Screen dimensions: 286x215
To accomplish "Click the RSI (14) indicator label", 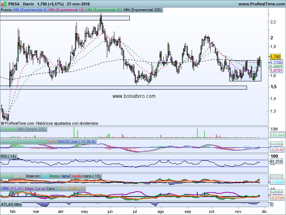I will pyautogui.click(x=9, y=156).
